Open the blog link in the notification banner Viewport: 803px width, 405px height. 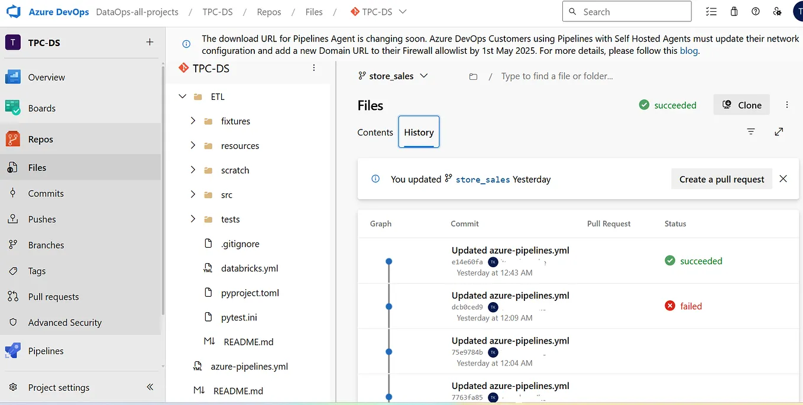coord(688,50)
